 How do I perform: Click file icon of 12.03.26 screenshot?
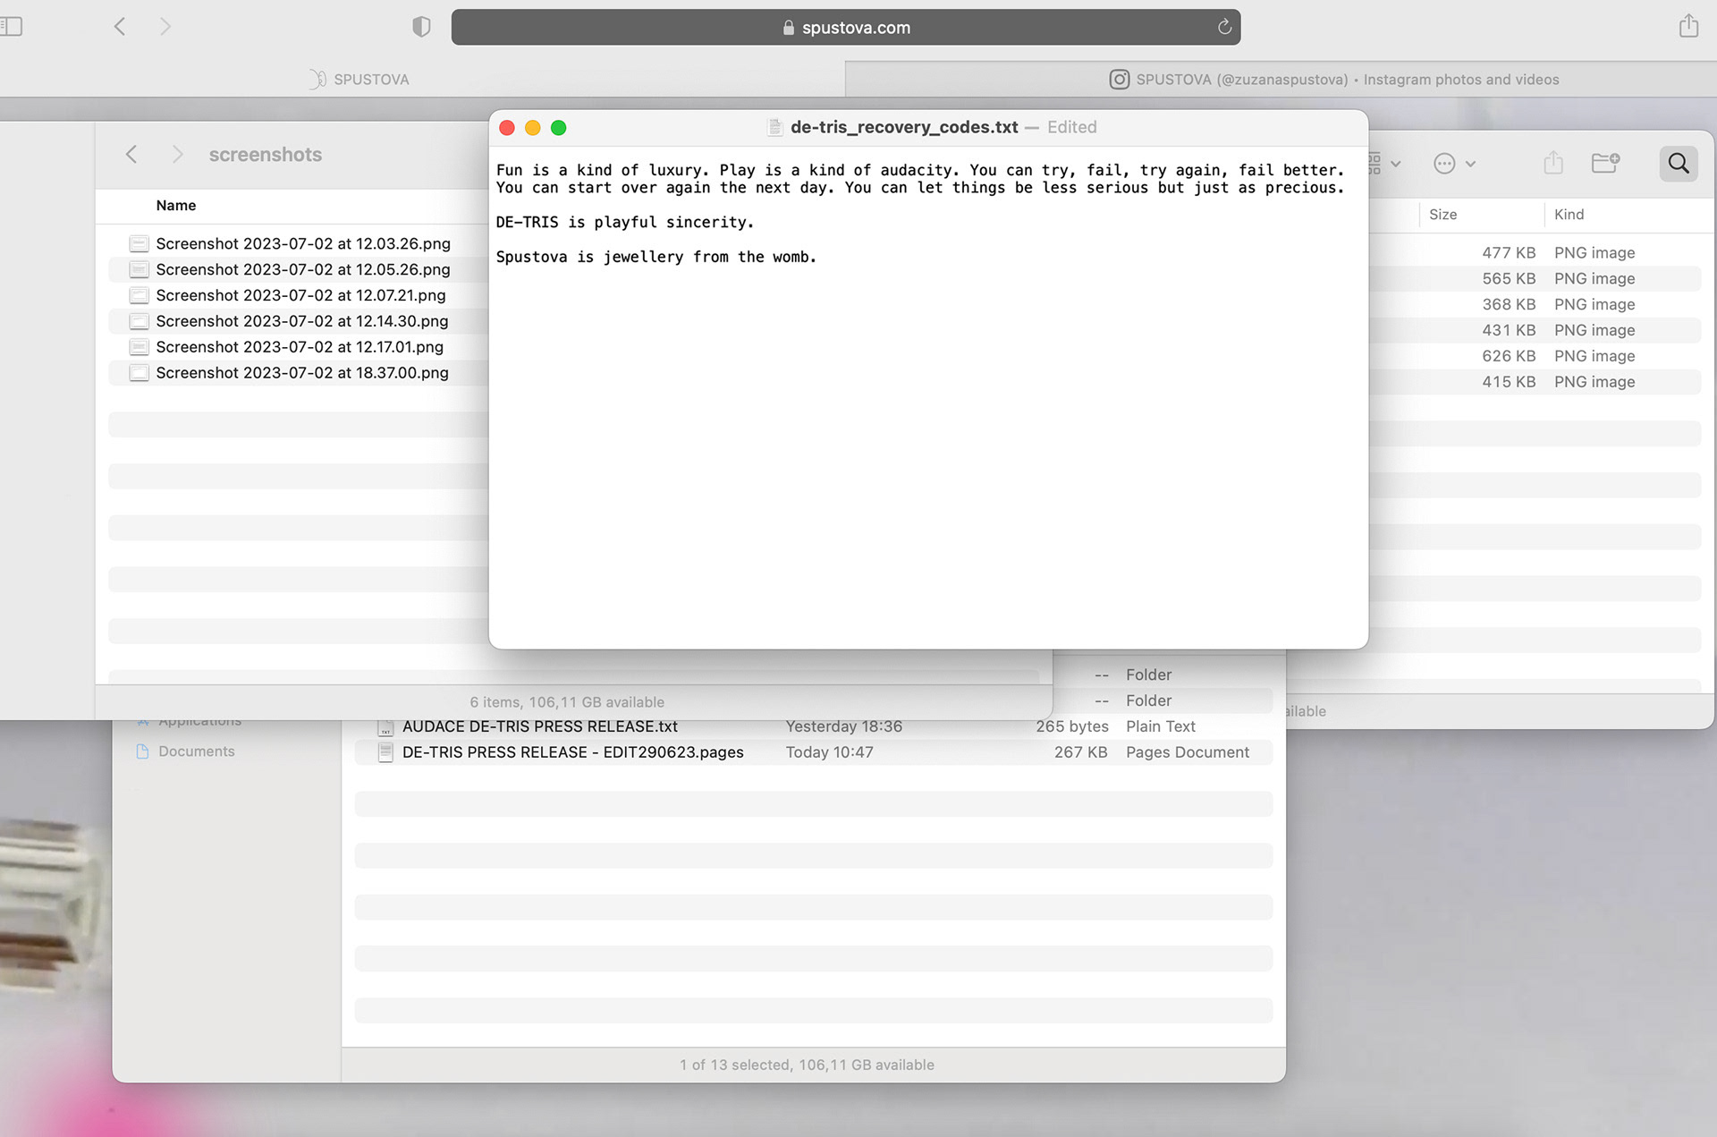pos(139,243)
